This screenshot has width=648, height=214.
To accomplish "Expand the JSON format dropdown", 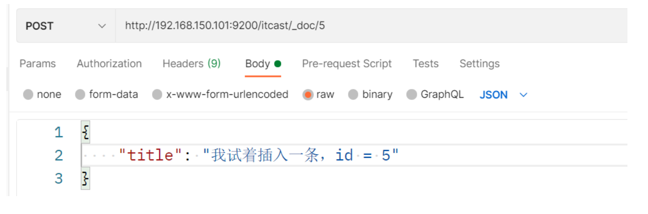I will click(x=494, y=95).
